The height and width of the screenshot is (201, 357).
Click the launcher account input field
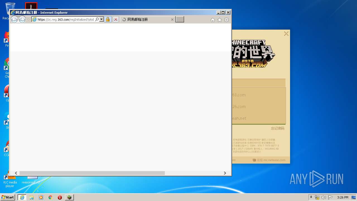259,83
